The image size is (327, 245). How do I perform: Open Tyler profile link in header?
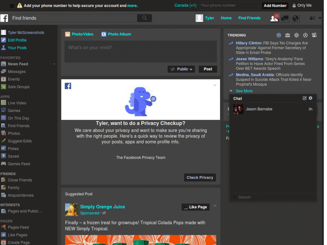[209, 18]
